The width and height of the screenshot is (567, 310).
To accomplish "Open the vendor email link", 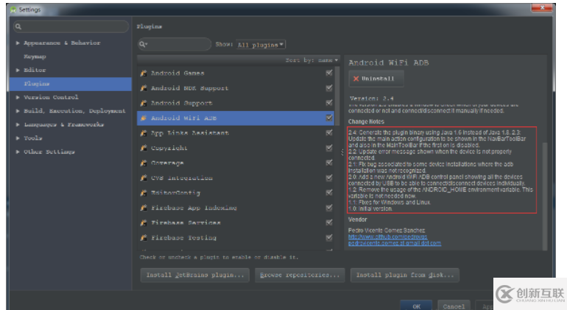I will (x=395, y=243).
